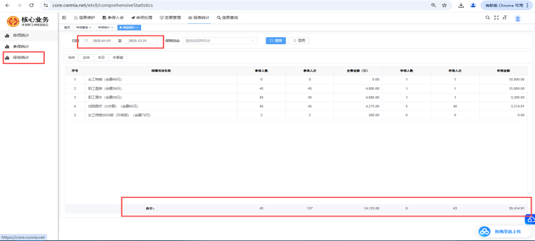Open Chrome three-dot menu

527,6
